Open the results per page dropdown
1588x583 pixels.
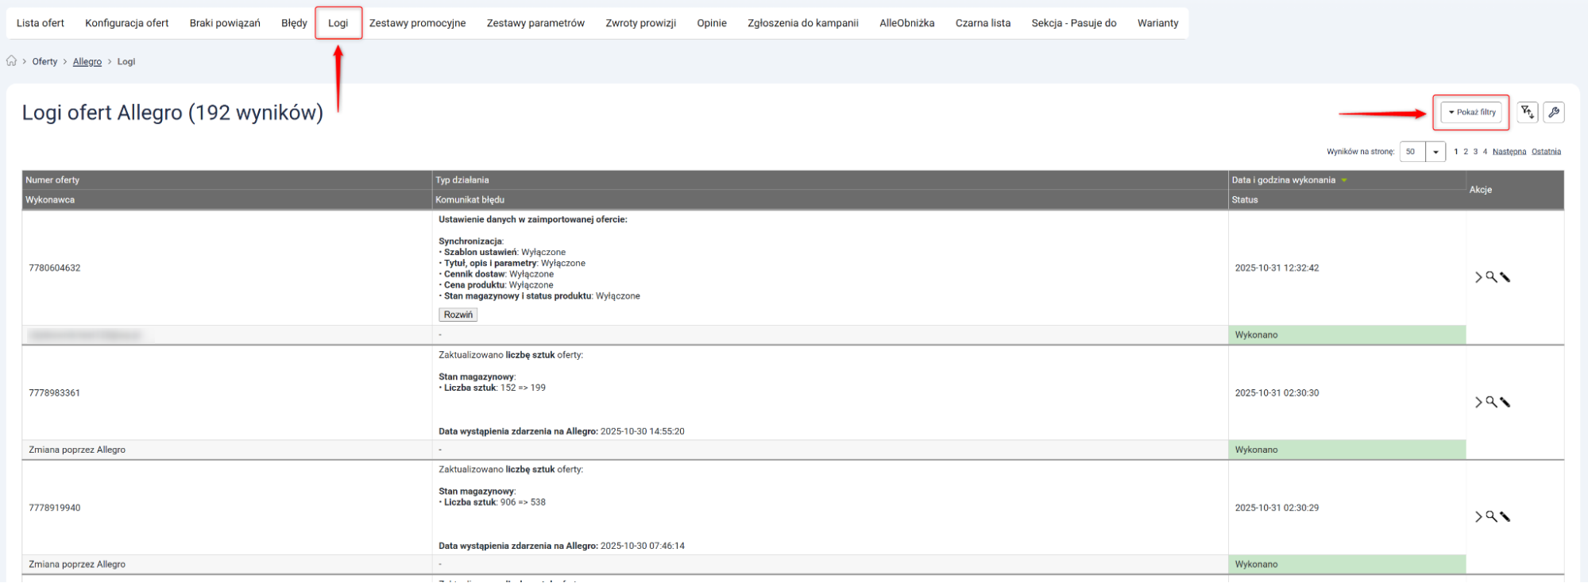[1435, 152]
